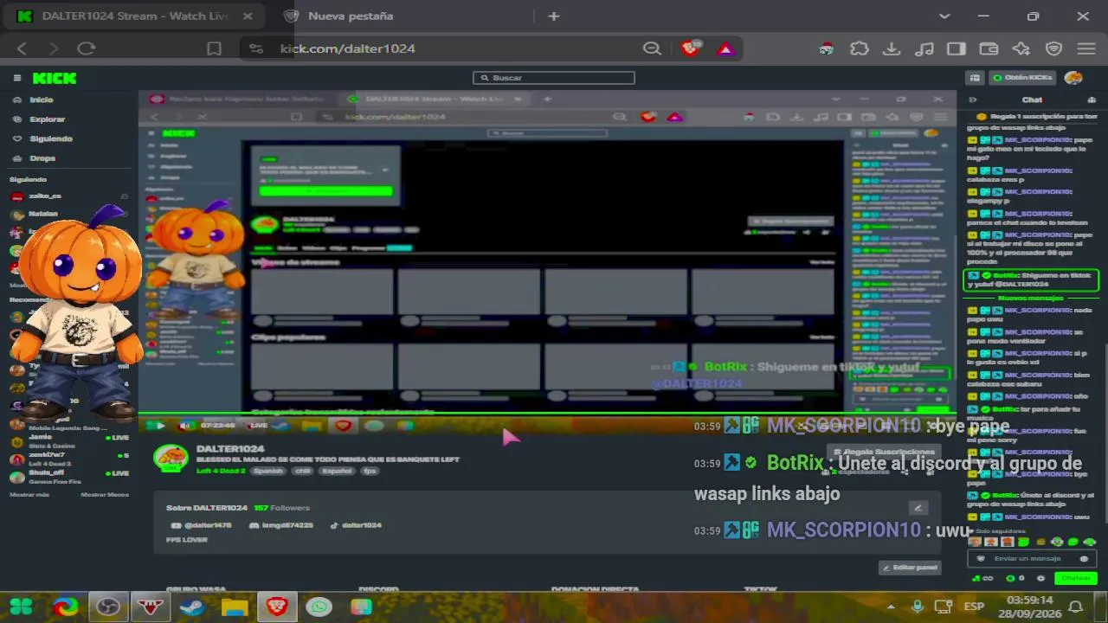The height and width of the screenshot is (623, 1108).
Task: Click the chill tag
Action: click(302, 471)
